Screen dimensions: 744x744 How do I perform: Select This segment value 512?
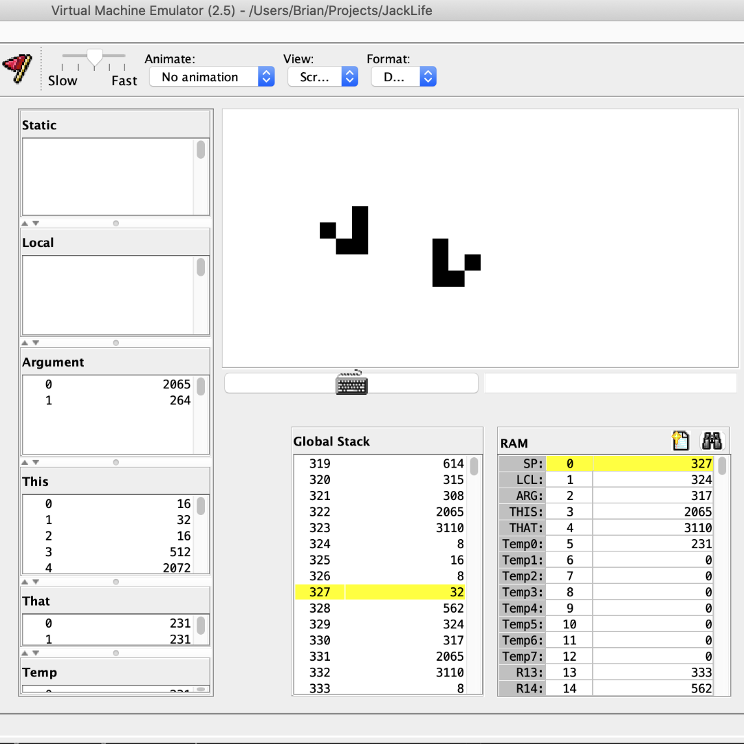[x=180, y=552]
